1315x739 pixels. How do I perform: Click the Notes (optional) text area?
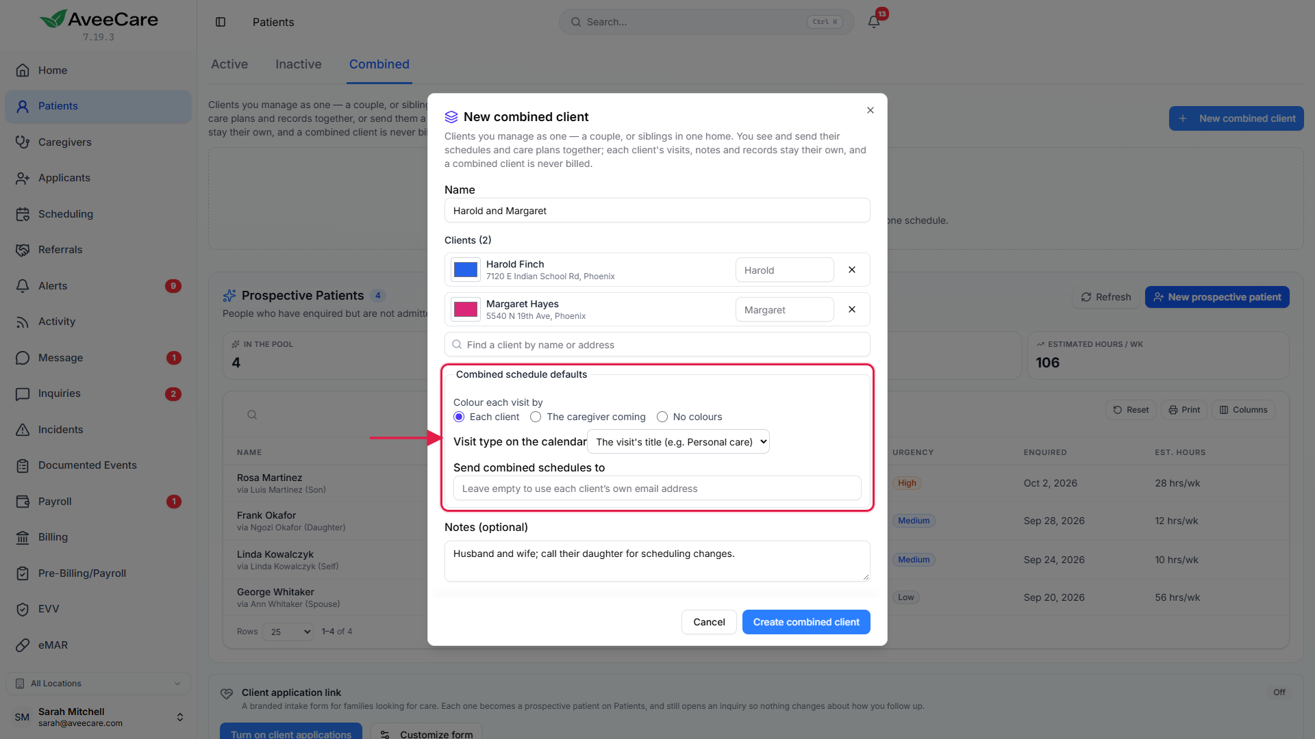(657, 561)
